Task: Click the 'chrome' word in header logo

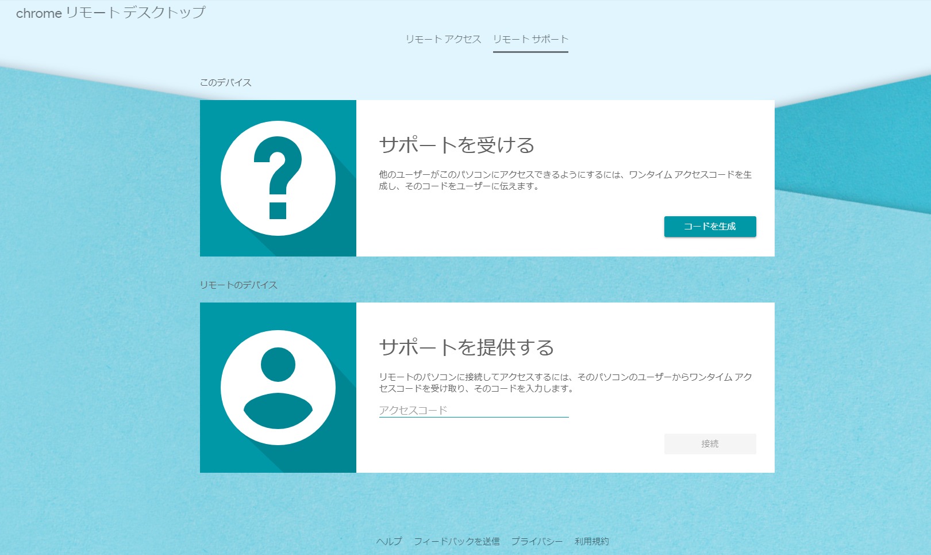Action: click(x=39, y=13)
